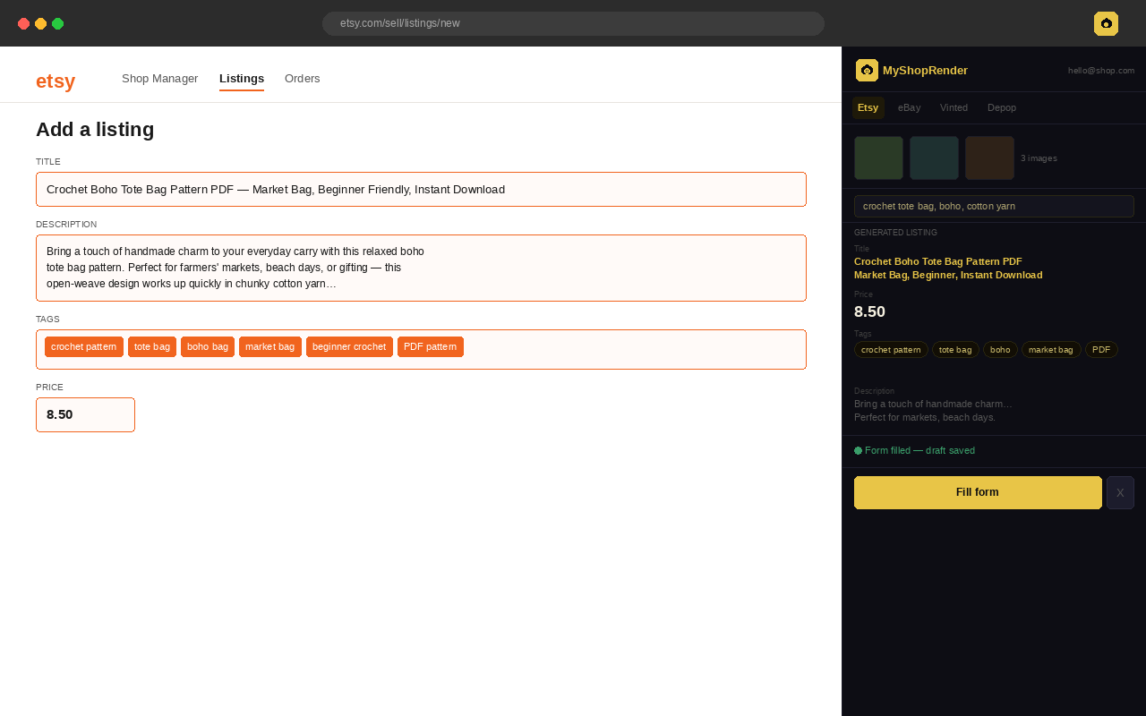The image size is (1146, 716).
Task: Select the 'crochet pattern' orange tag
Action: click(x=84, y=346)
